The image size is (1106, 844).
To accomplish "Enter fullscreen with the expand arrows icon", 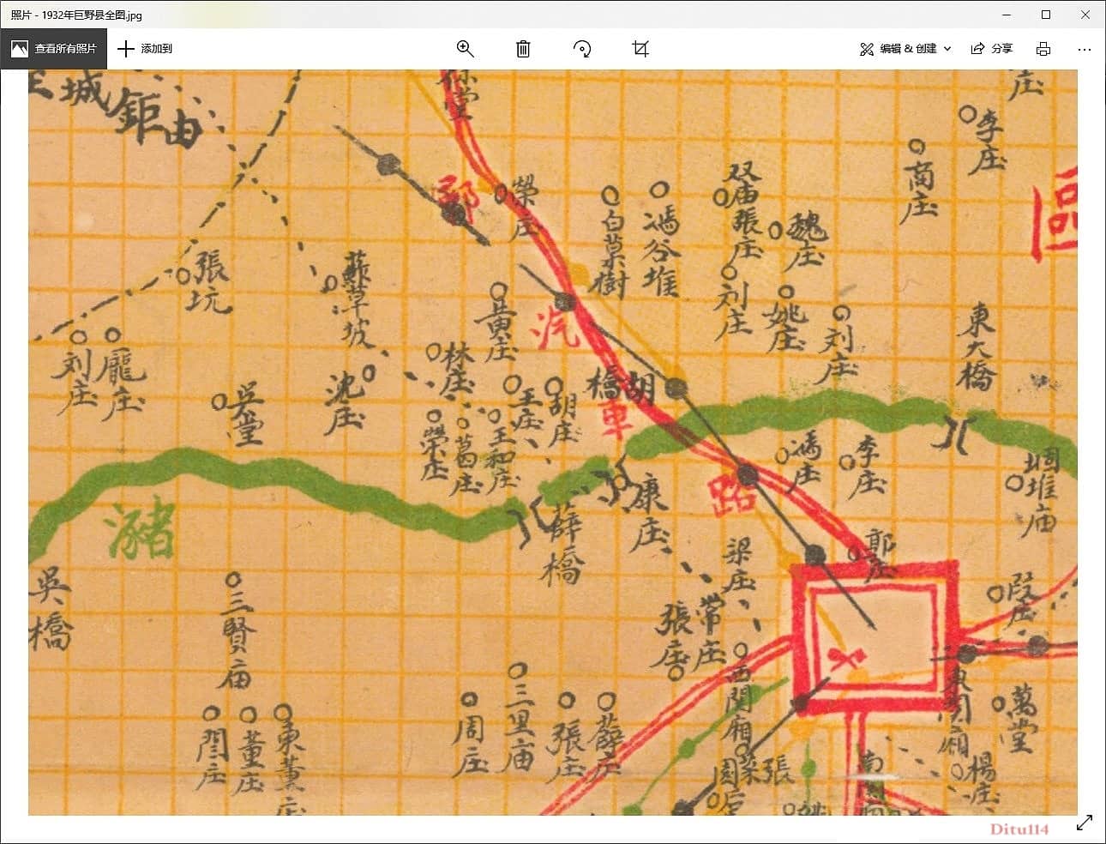I will tap(1085, 823).
